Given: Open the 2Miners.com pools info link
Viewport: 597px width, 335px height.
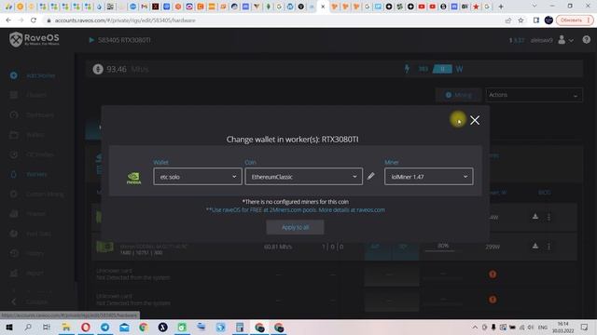Looking at the screenshot, I should [x=296, y=209].
